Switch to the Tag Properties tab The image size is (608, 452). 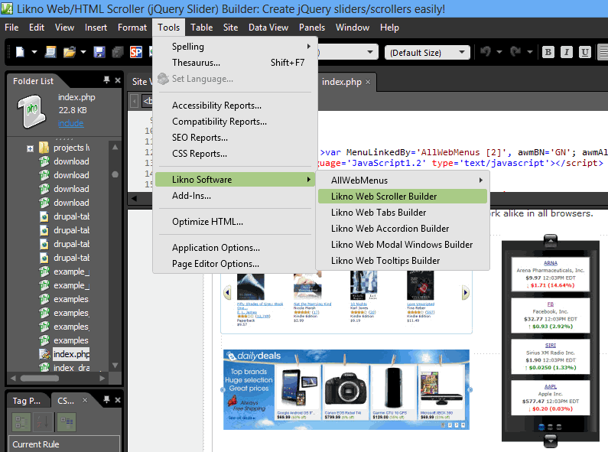tap(26, 401)
